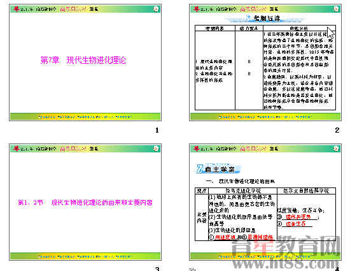Click the footer link bar on slide 1
Viewport: 350px width, 271px height.
(85, 117)
